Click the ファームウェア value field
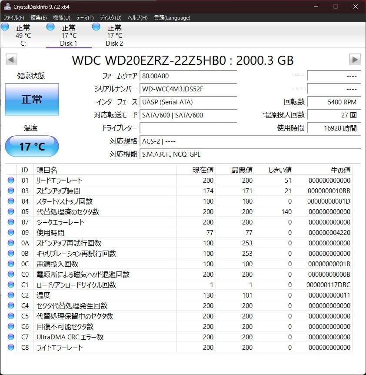The width and height of the screenshot is (366, 375). tap(188, 76)
